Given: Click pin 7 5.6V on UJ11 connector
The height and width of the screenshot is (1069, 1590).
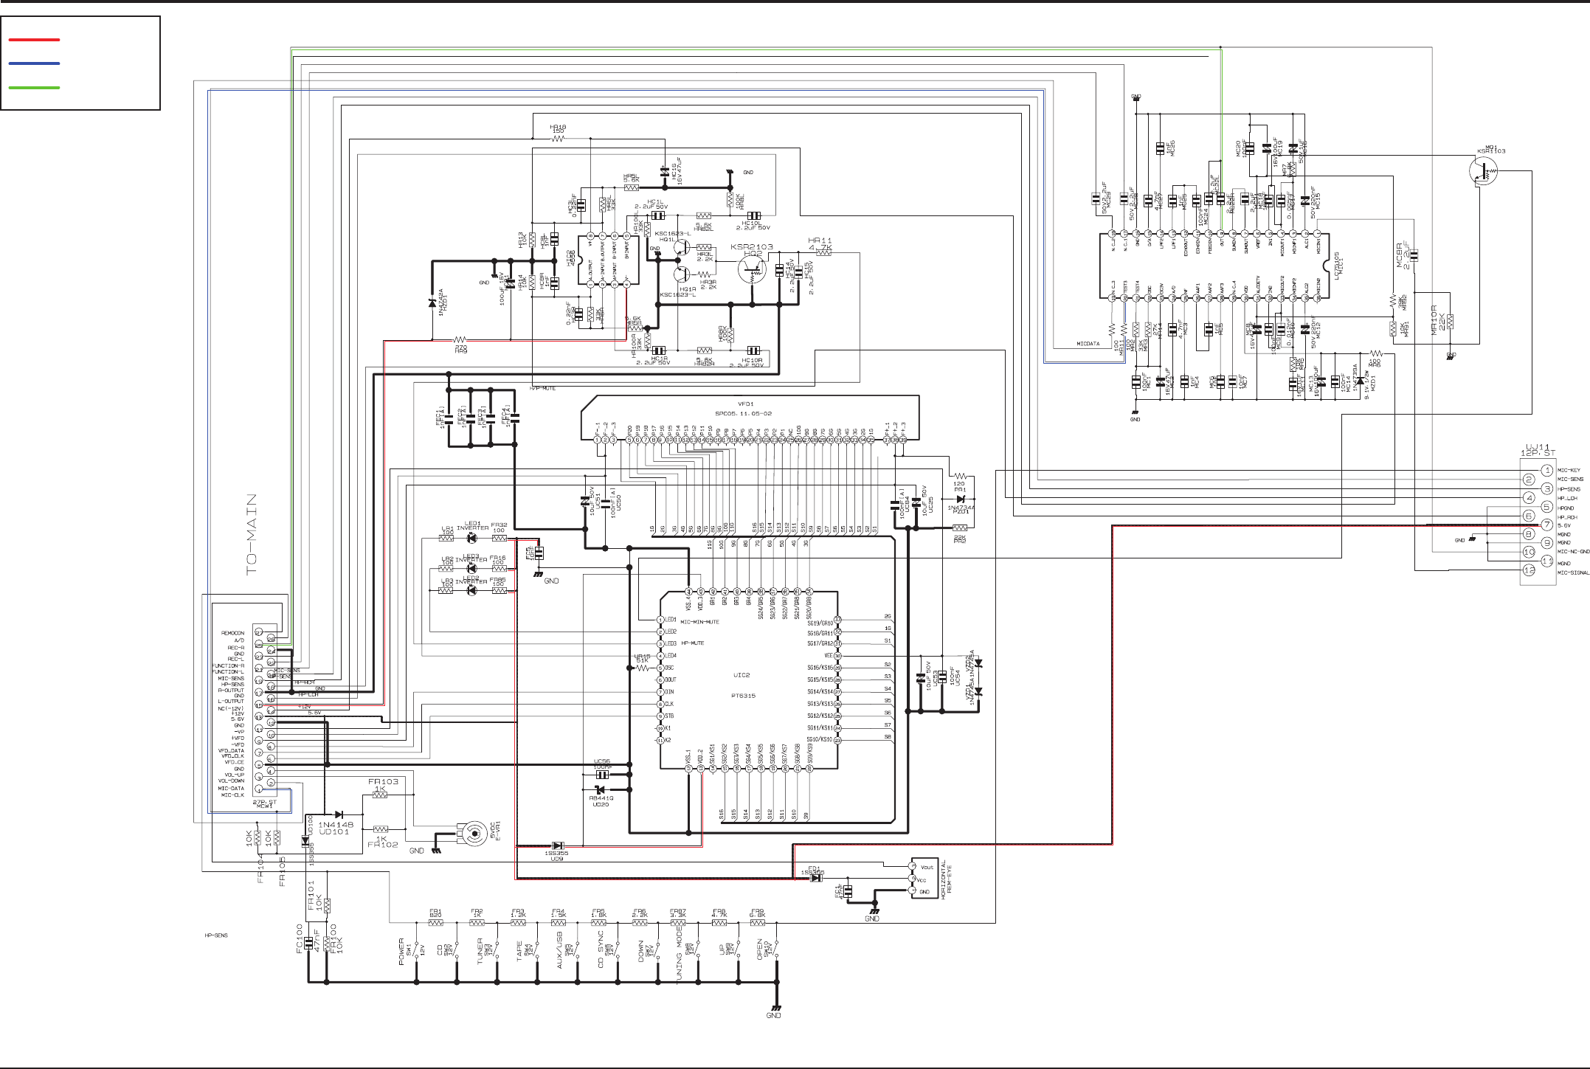Looking at the screenshot, I should (1547, 525).
